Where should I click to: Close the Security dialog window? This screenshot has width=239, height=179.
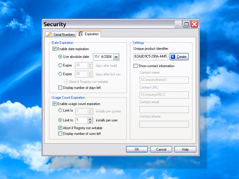pyautogui.click(x=194, y=24)
